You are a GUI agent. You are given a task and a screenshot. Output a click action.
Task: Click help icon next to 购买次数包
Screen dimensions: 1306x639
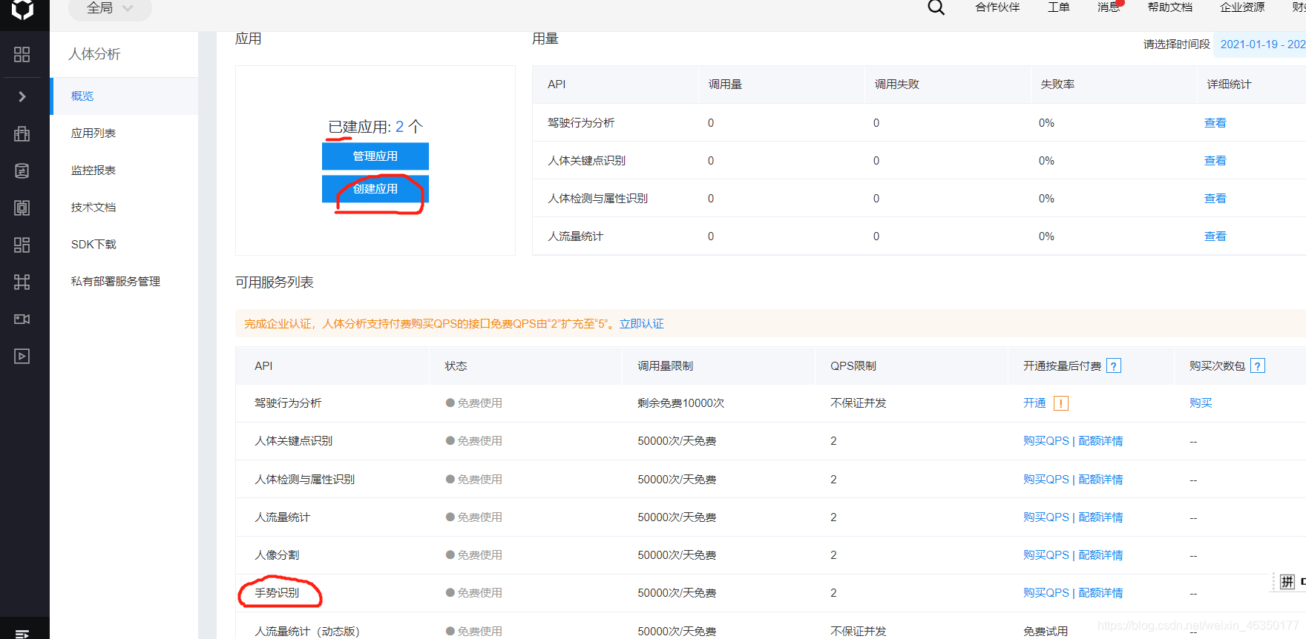pyautogui.click(x=1258, y=366)
